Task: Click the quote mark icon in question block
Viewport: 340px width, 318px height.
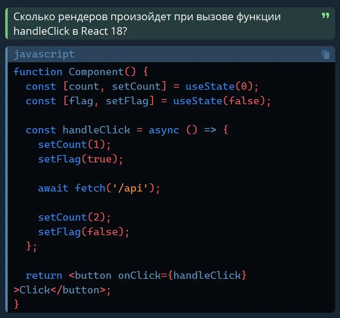Action: point(325,16)
